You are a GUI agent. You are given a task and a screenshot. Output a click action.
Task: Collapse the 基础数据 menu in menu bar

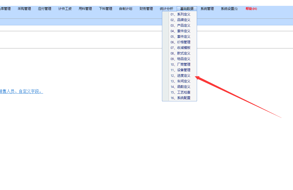tap(187, 9)
